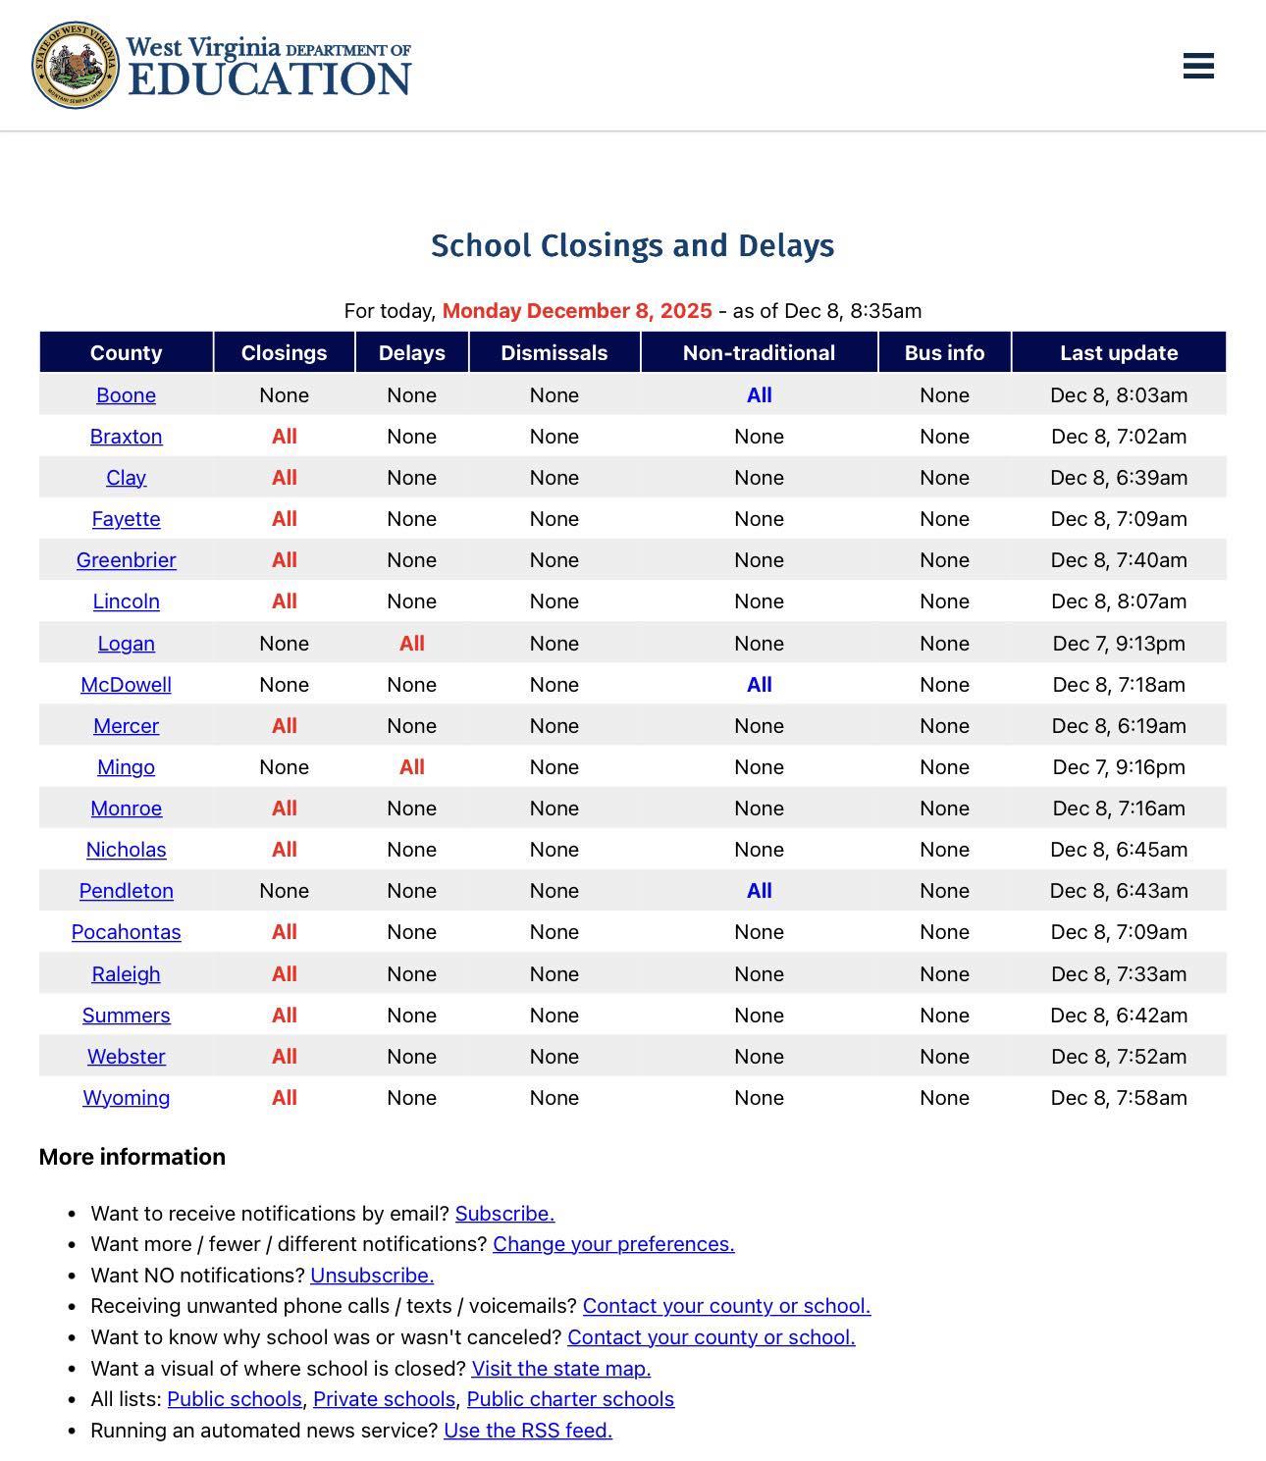Open the Public schools list link
Viewport: 1266px width, 1461px height.
(235, 1399)
